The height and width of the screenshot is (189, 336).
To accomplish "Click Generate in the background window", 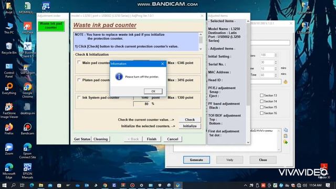I will (x=196, y=160).
